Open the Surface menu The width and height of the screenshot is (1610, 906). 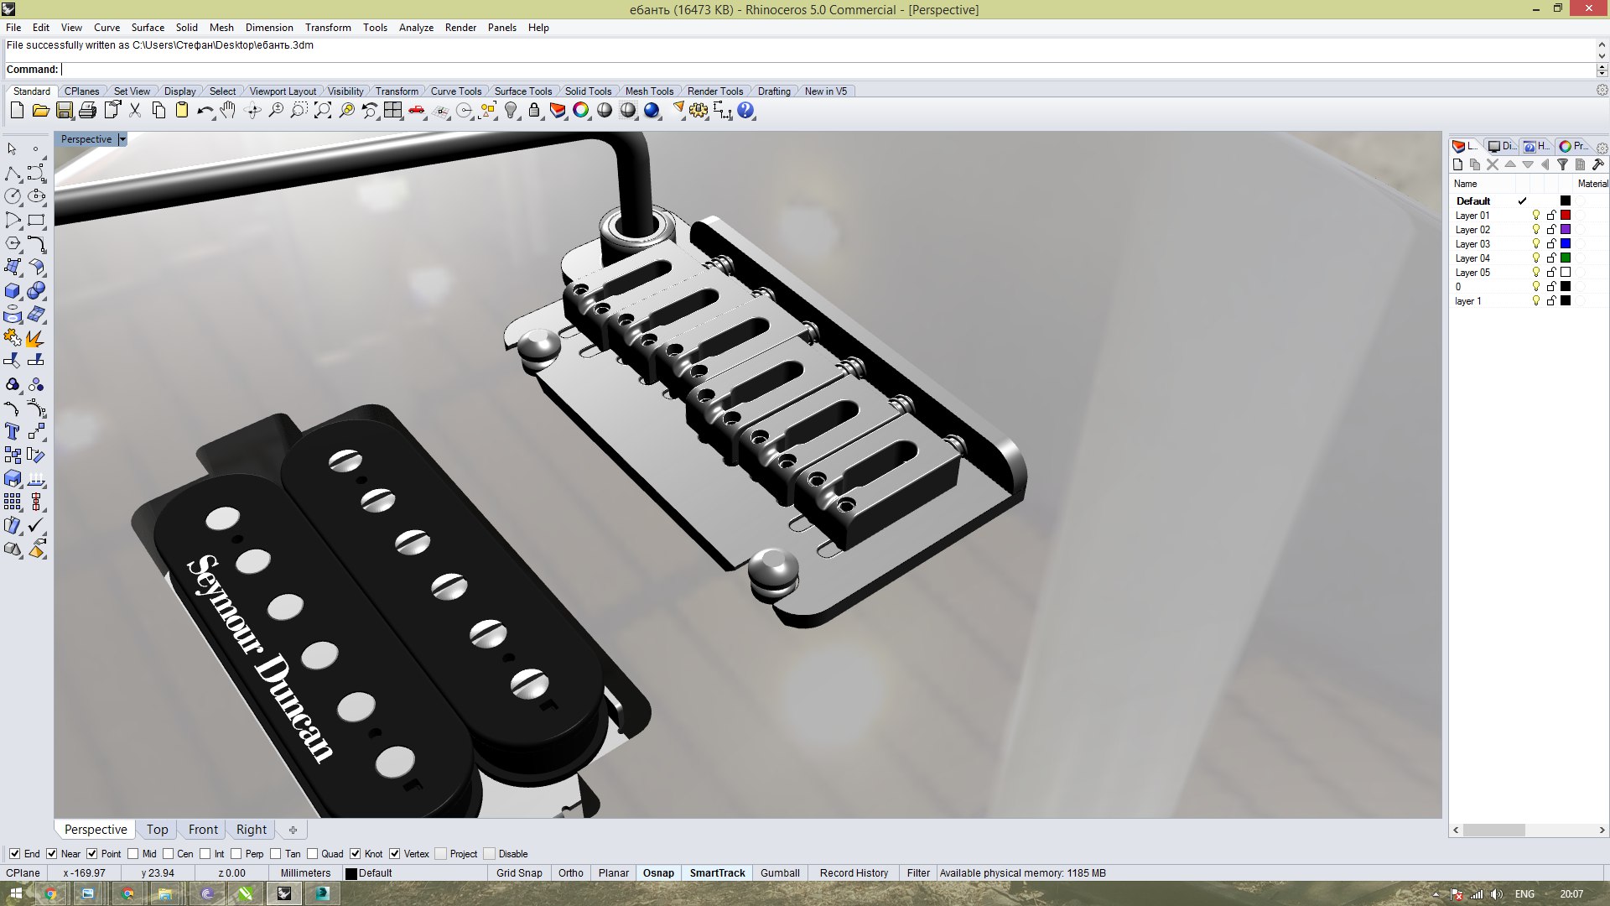point(148,28)
